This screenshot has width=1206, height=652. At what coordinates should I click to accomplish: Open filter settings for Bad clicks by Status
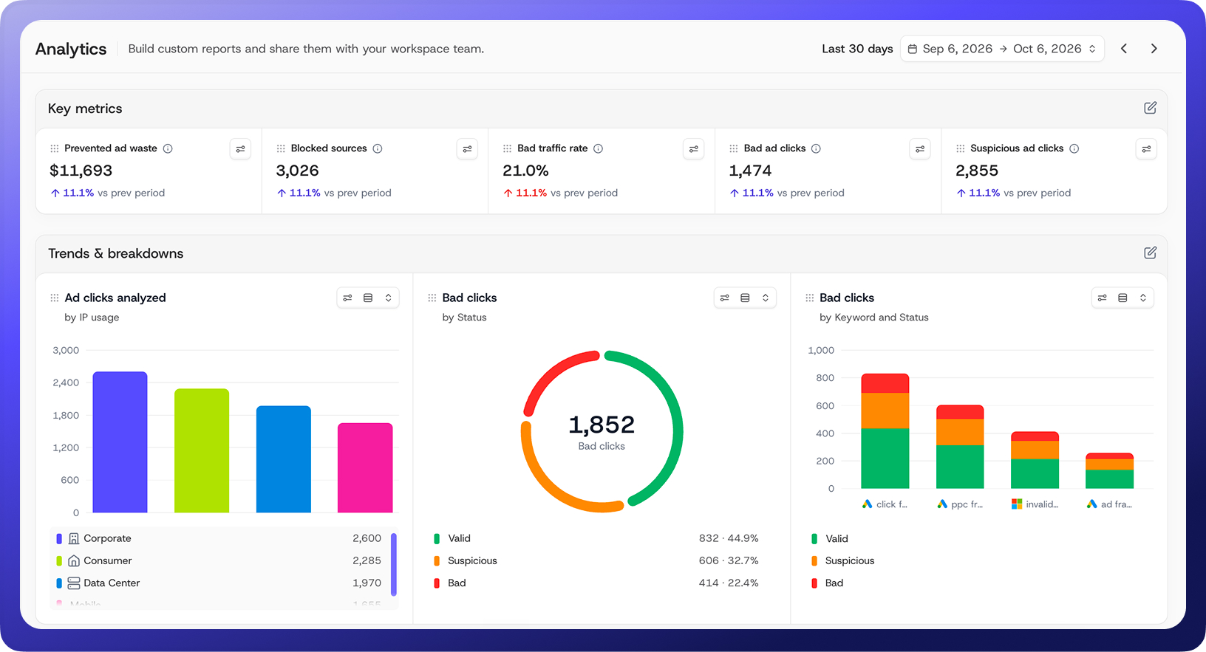pos(725,298)
